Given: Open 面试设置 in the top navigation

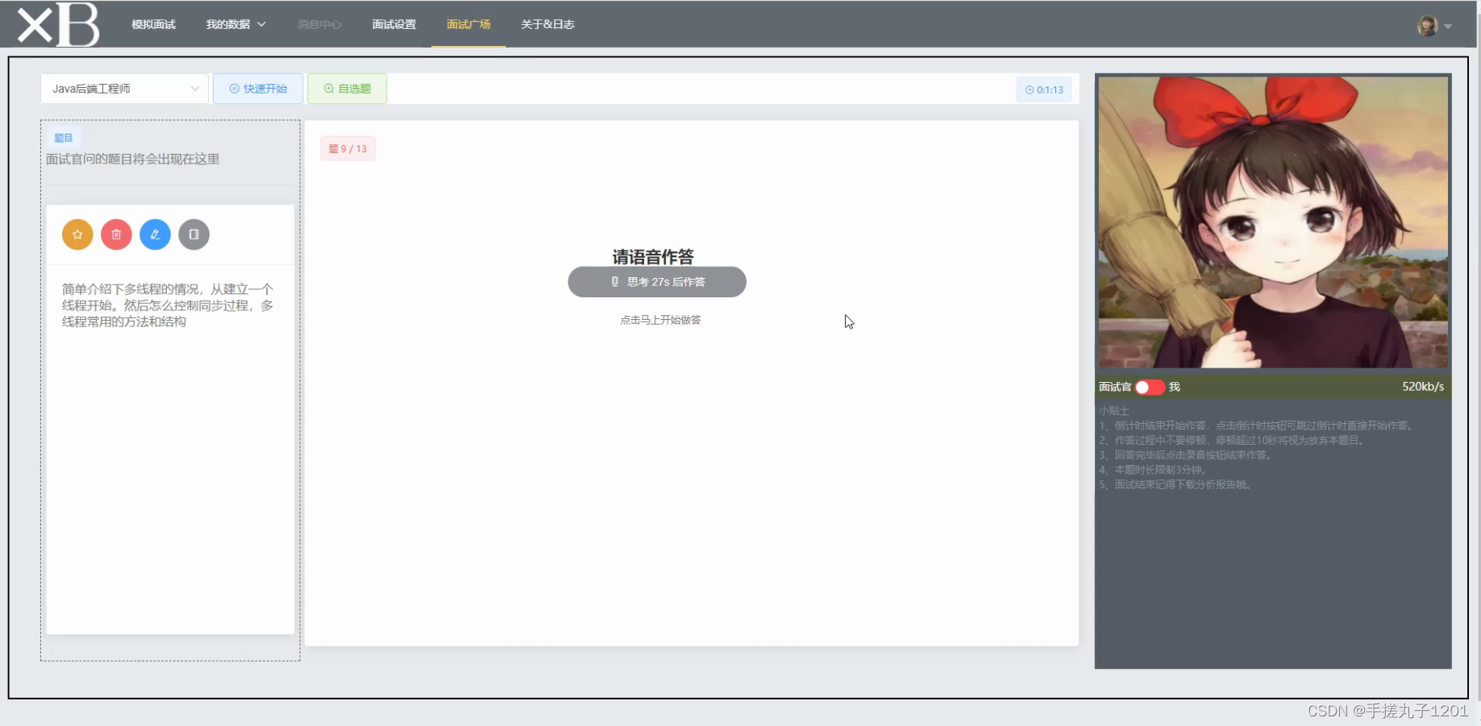Looking at the screenshot, I should coord(394,24).
